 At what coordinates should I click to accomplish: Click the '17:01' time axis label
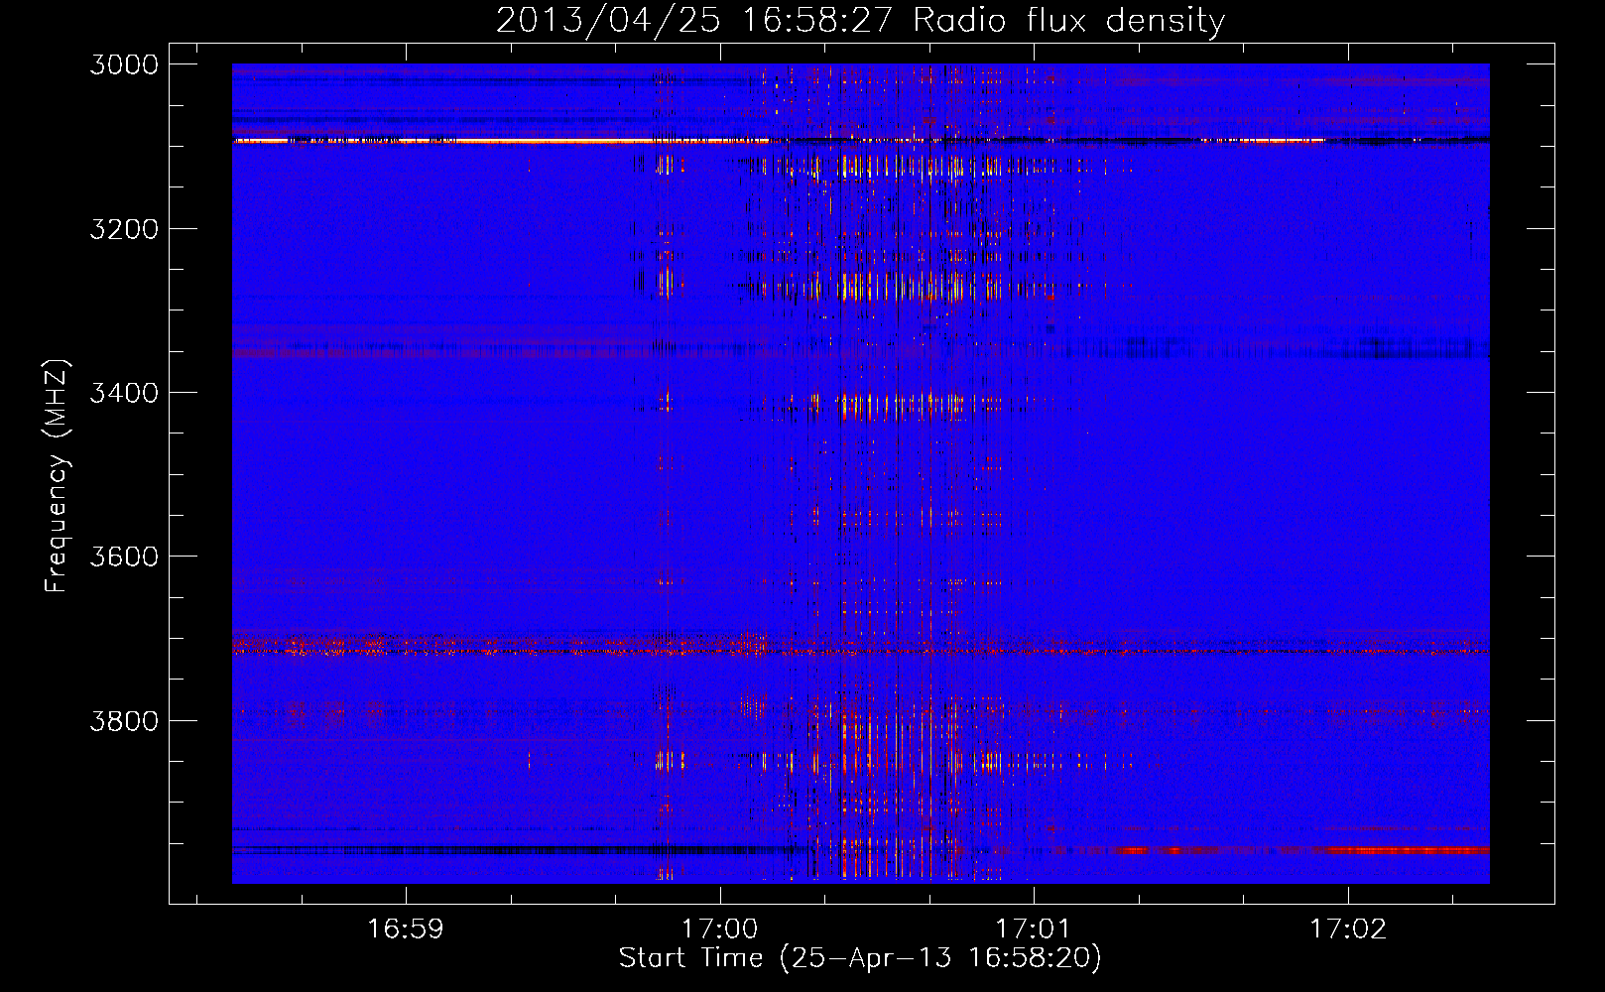1034,929
